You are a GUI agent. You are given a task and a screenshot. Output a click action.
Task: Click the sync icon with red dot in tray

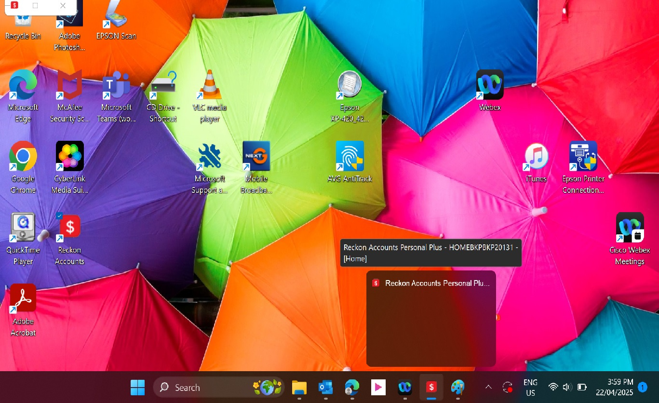[x=507, y=387]
